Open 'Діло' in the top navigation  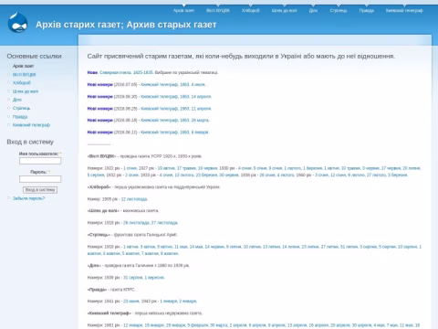[x=313, y=10]
